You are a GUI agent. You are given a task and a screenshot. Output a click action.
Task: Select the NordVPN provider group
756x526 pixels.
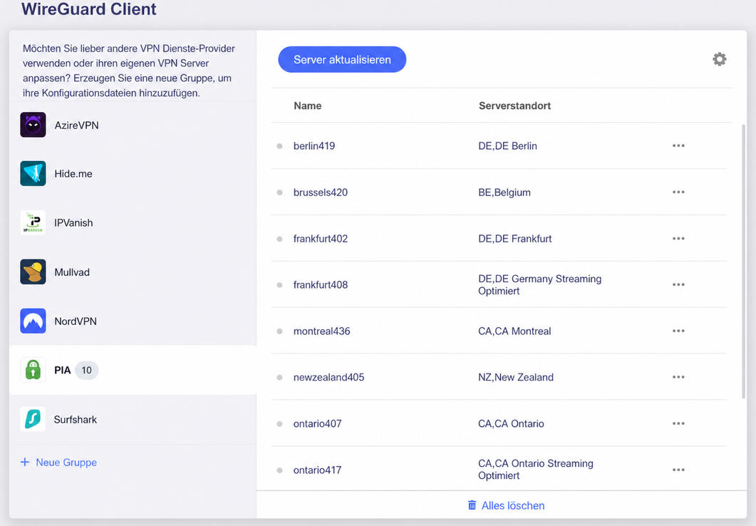pyautogui.click(x=133, y=321)
